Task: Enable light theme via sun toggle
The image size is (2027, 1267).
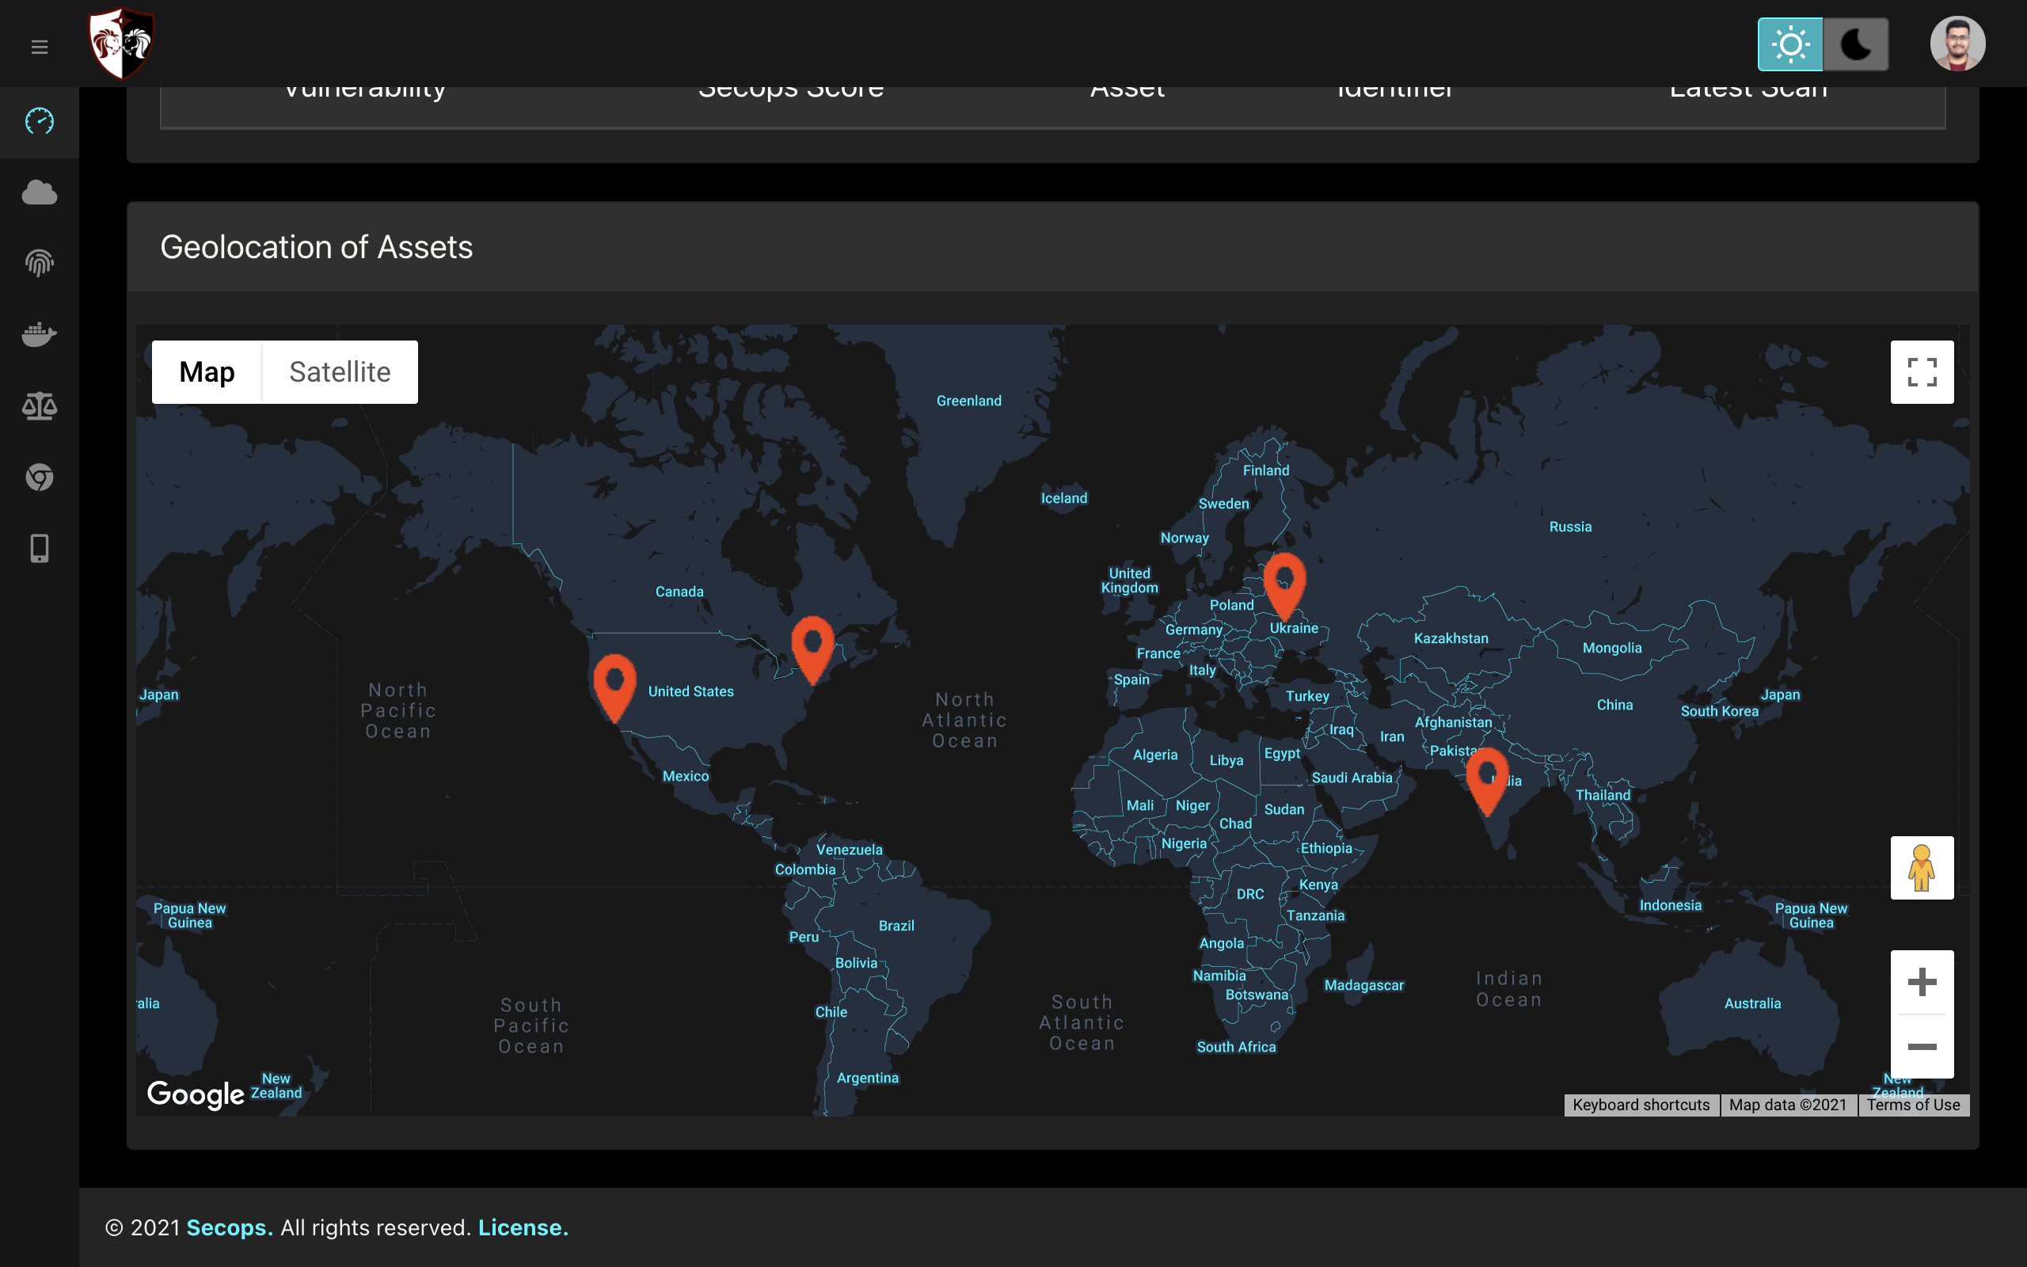Action: [x=1792, y=43]
